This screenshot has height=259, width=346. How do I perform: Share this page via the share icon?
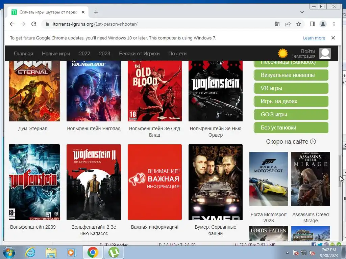288,24
